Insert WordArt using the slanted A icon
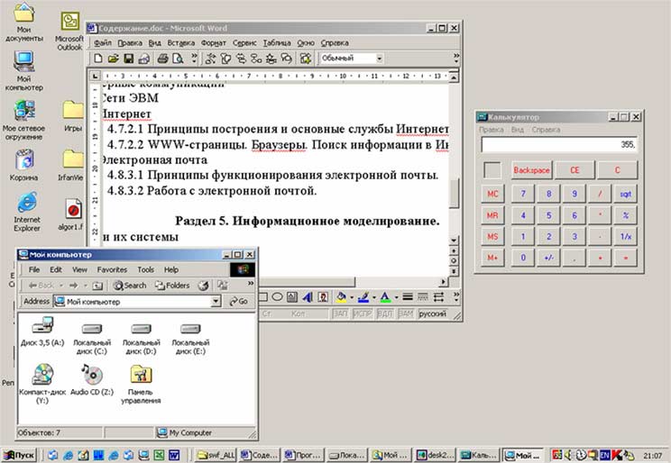Image resolution: width=671 pixels, height=463 pixels. tap(308, 296)
